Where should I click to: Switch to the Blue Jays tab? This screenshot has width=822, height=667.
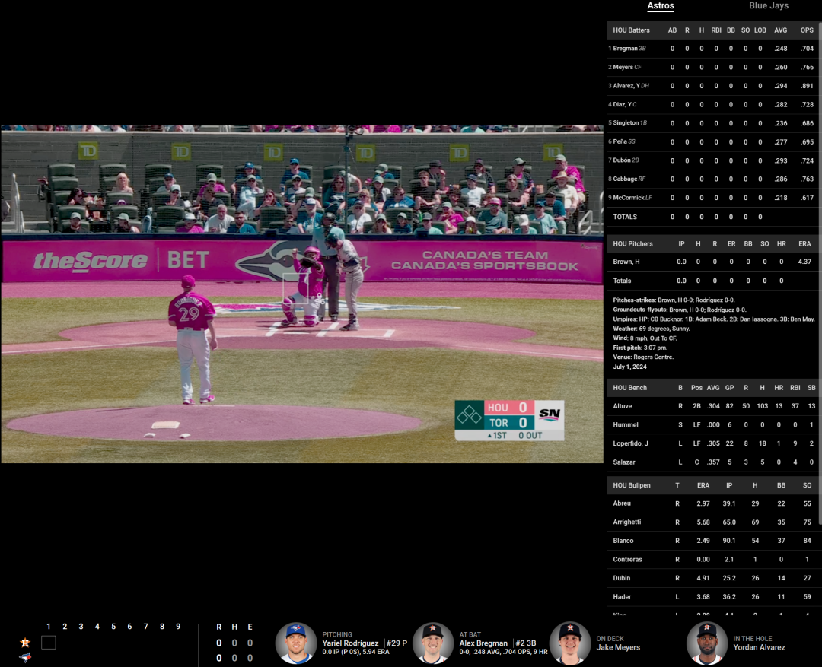[768, 6]
